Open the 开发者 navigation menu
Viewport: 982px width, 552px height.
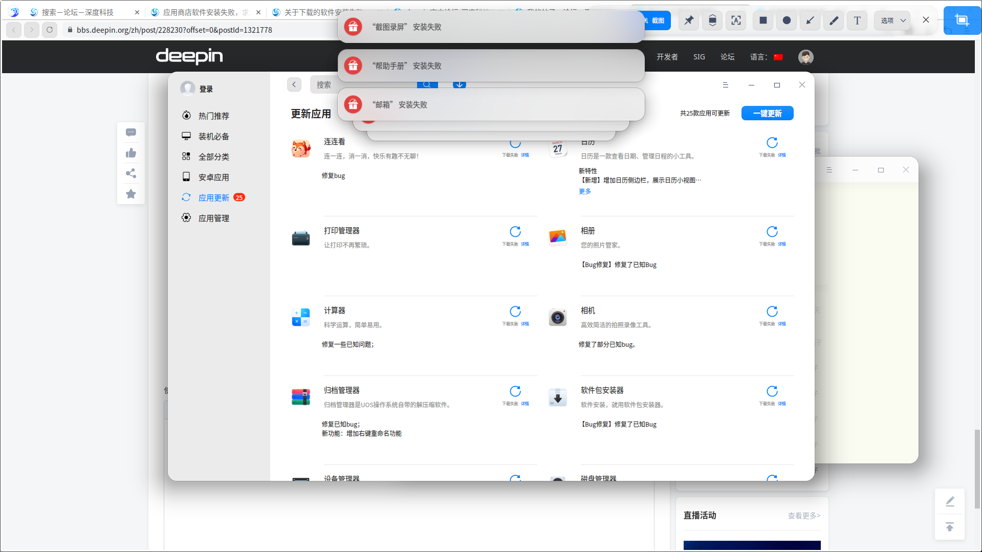(x=667, y=57)
